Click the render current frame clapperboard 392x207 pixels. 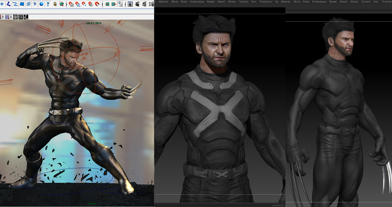pos(137,4)
